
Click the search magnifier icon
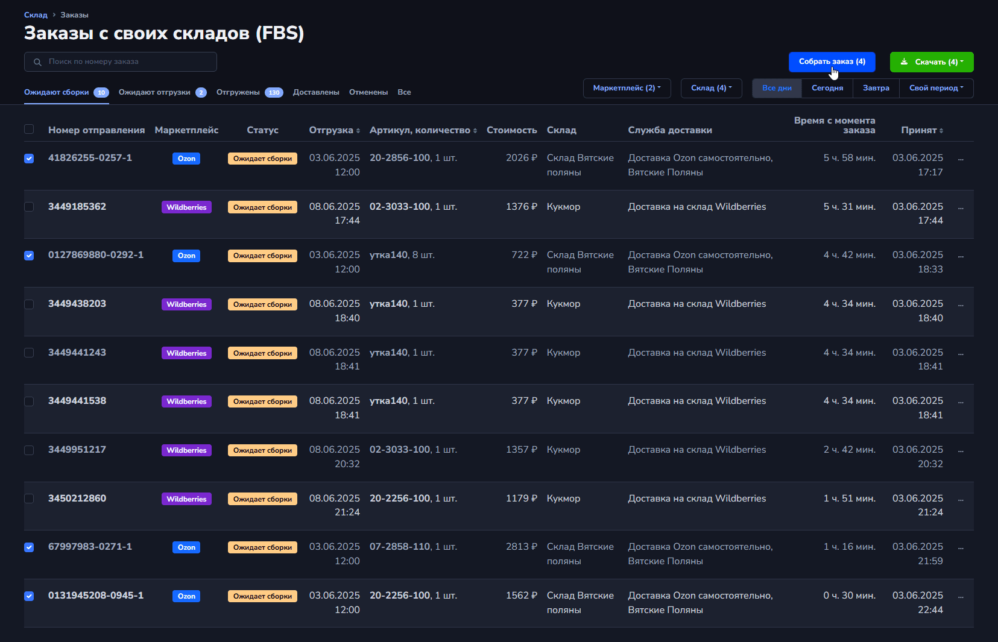(x=37, y=62)
